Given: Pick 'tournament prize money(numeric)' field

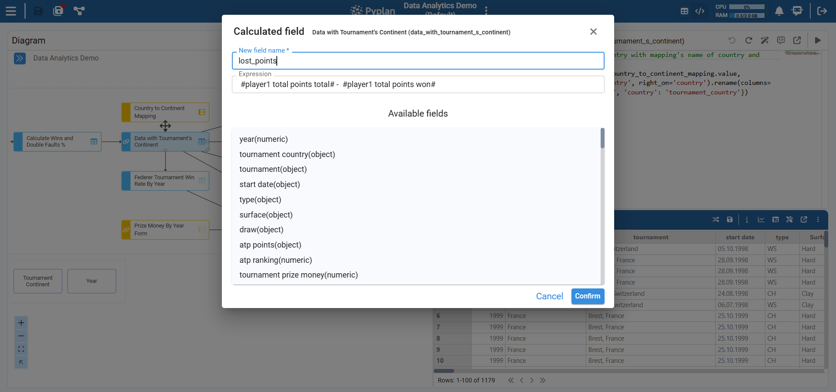Looking at the screenshot, I should pos(299,275).
